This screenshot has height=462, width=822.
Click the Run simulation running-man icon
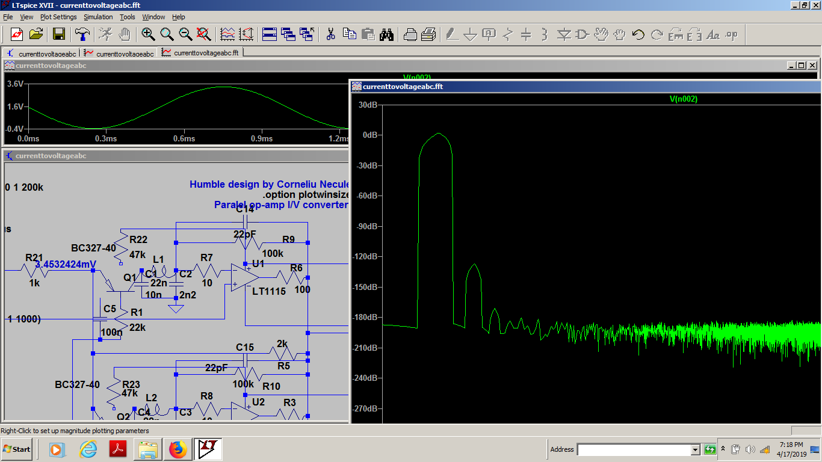(105, 34)
